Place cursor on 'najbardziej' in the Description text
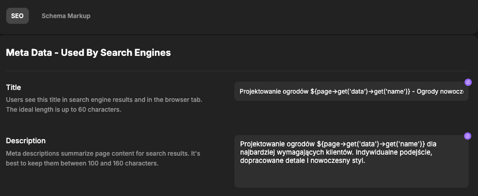 254,153
